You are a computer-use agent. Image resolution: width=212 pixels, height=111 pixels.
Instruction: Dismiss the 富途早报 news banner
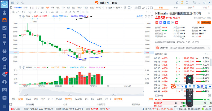[209, 48]
